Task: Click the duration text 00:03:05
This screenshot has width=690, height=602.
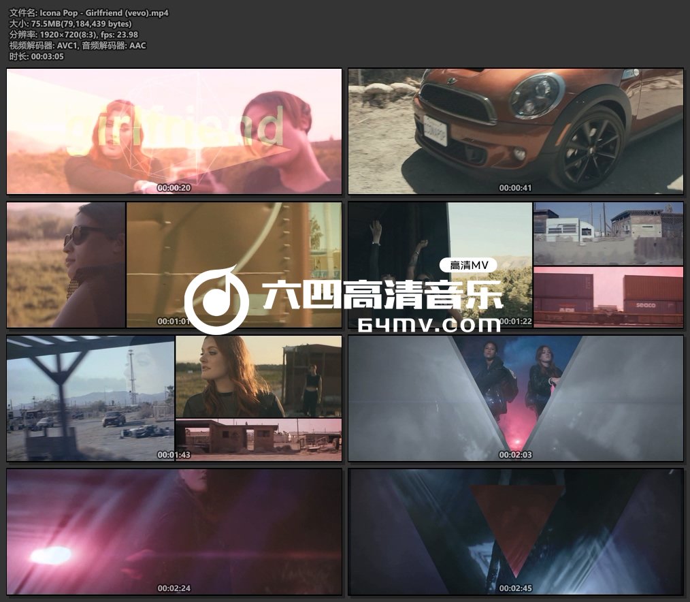Action: [x=48, y=57]
